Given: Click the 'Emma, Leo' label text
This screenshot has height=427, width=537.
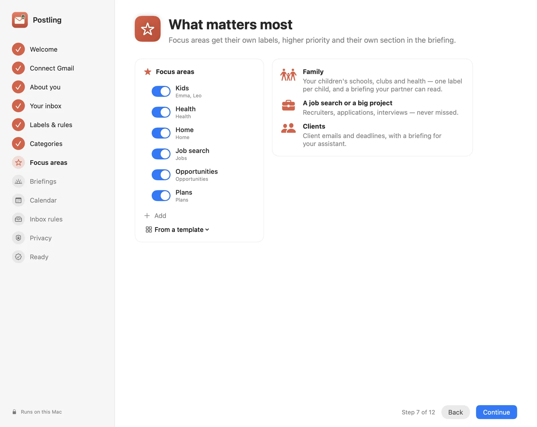Looking at the screenshot, I should 188,96.
